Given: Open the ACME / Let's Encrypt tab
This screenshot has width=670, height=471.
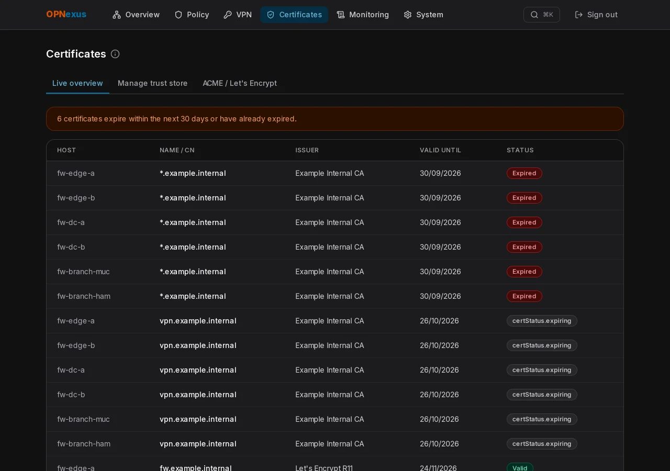Looking at the screenshot, I should 240,83.
